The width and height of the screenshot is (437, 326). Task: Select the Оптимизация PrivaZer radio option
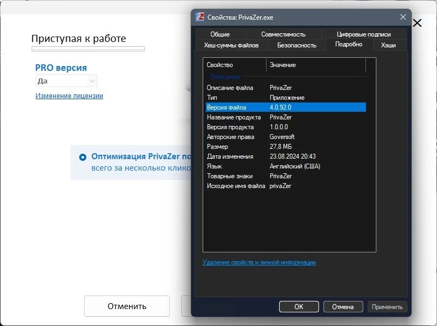tap(82, 157)
